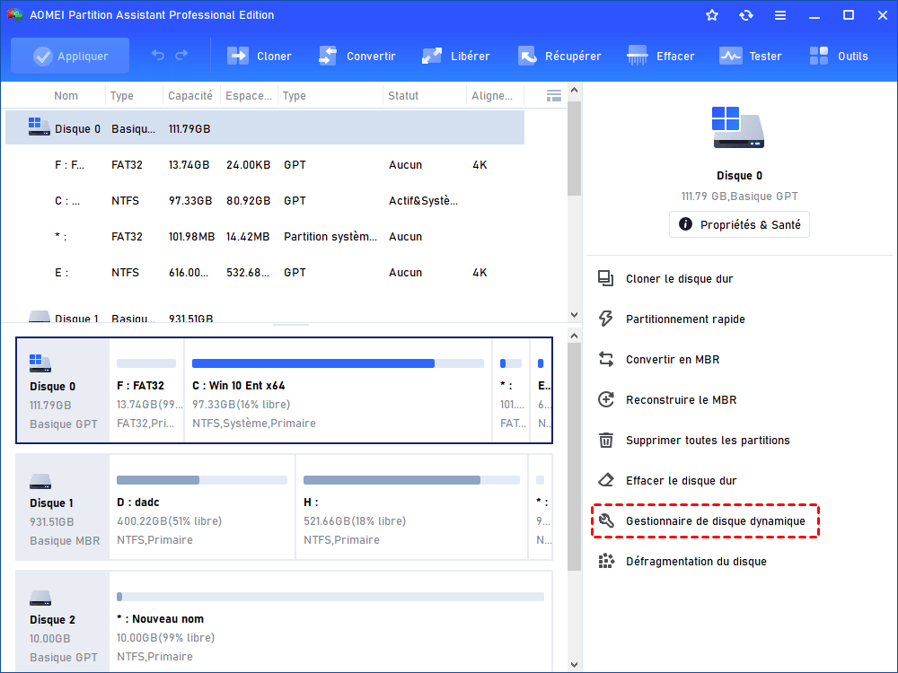Open the hamburger menu in title bar
The height and width of the screenshot is (673, 898).
coord(780,15)
